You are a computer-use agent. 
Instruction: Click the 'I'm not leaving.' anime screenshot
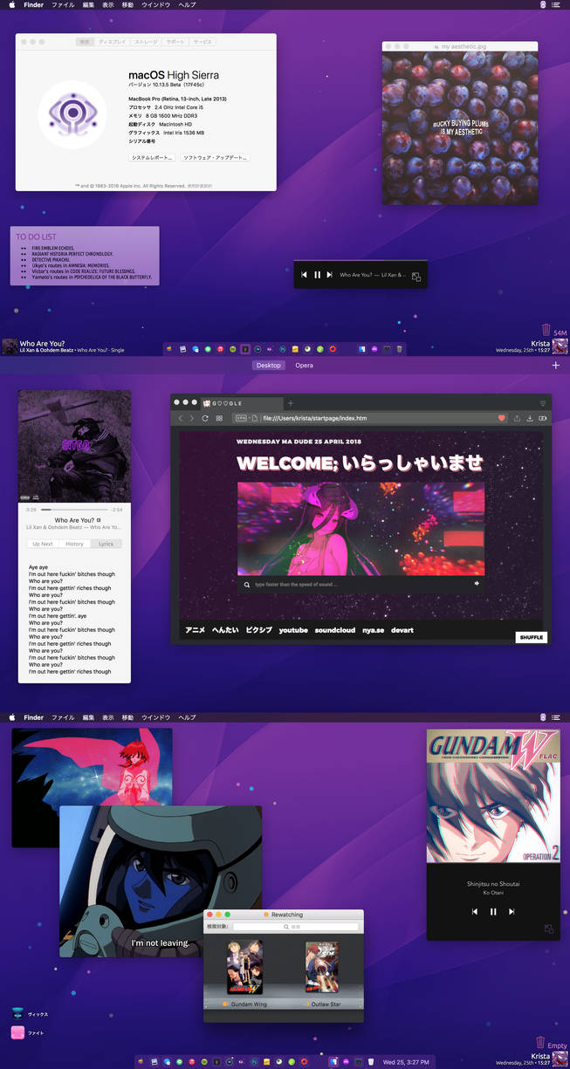click(x=161, y=881)
